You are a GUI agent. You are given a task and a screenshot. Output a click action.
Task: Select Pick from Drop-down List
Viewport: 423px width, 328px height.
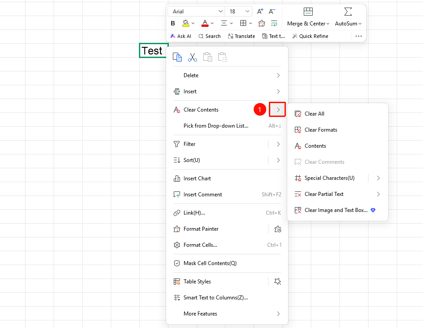[227, 126]
